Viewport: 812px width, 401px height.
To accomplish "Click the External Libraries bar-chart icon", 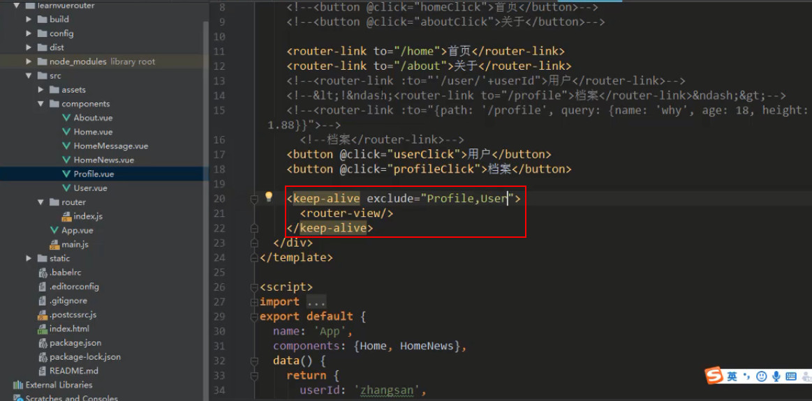I will point(18,385).
